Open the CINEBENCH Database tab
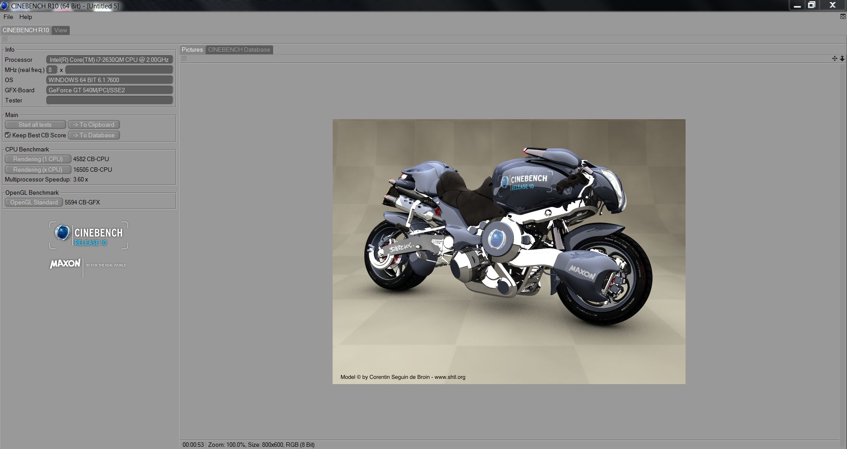This screenshot has width=847, height=449. coord(239,49)
